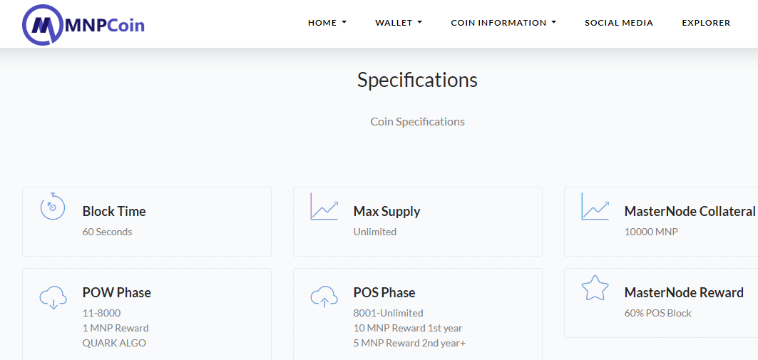Expand the Coin Information dropdown

pos(503,23)
